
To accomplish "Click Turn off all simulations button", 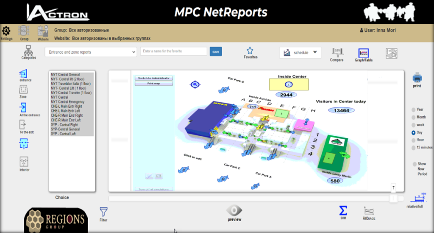I will (153, 189).
